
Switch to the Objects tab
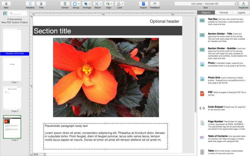[x=206, y=12]
